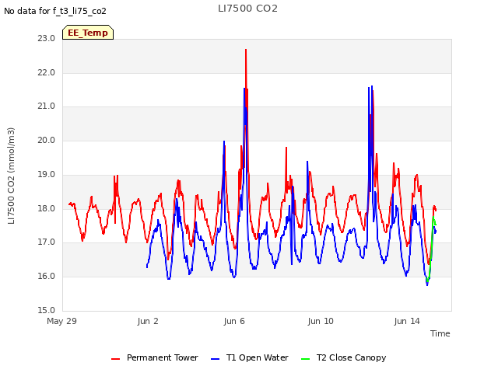Click the 23.0 y-axis tick label
The height and width of the screenshot is (373, 498).
tap(47, 38)
